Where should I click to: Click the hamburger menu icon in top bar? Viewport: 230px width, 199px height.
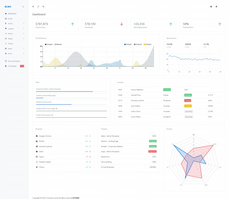click(x=33, y=6)
